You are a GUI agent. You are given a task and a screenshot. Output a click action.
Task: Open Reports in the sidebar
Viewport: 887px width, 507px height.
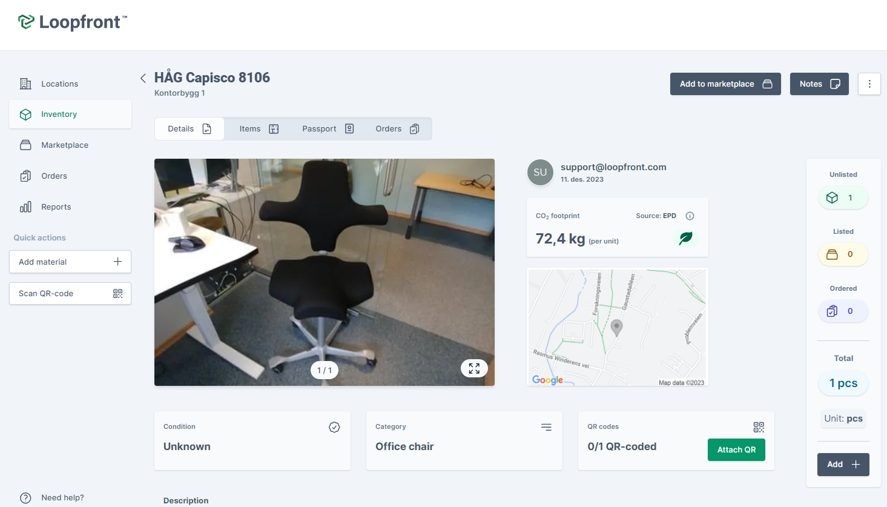click(x=70, y=207)
